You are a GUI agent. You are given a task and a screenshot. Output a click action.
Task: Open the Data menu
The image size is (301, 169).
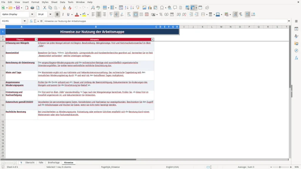coord(63,2)
